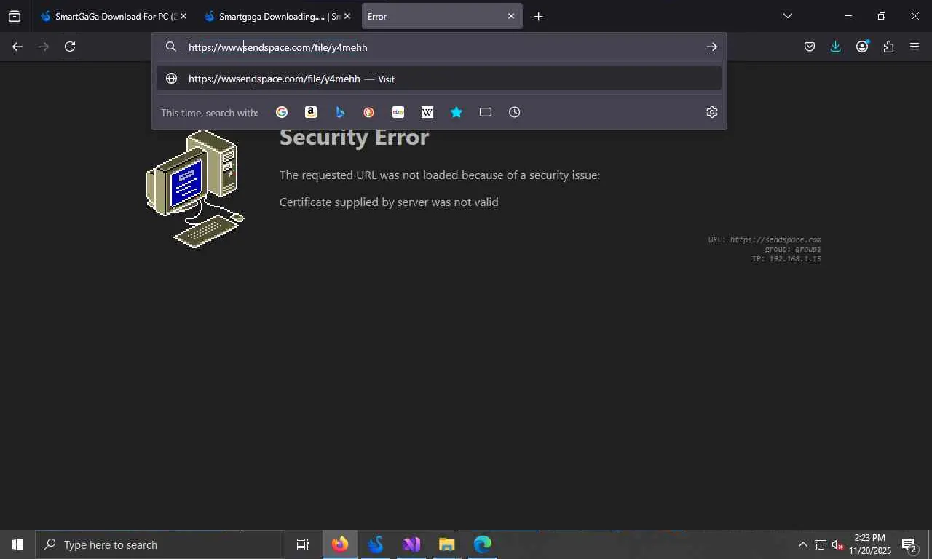
Task: Click the forward navigation arrow
Action: coord(44,47)
